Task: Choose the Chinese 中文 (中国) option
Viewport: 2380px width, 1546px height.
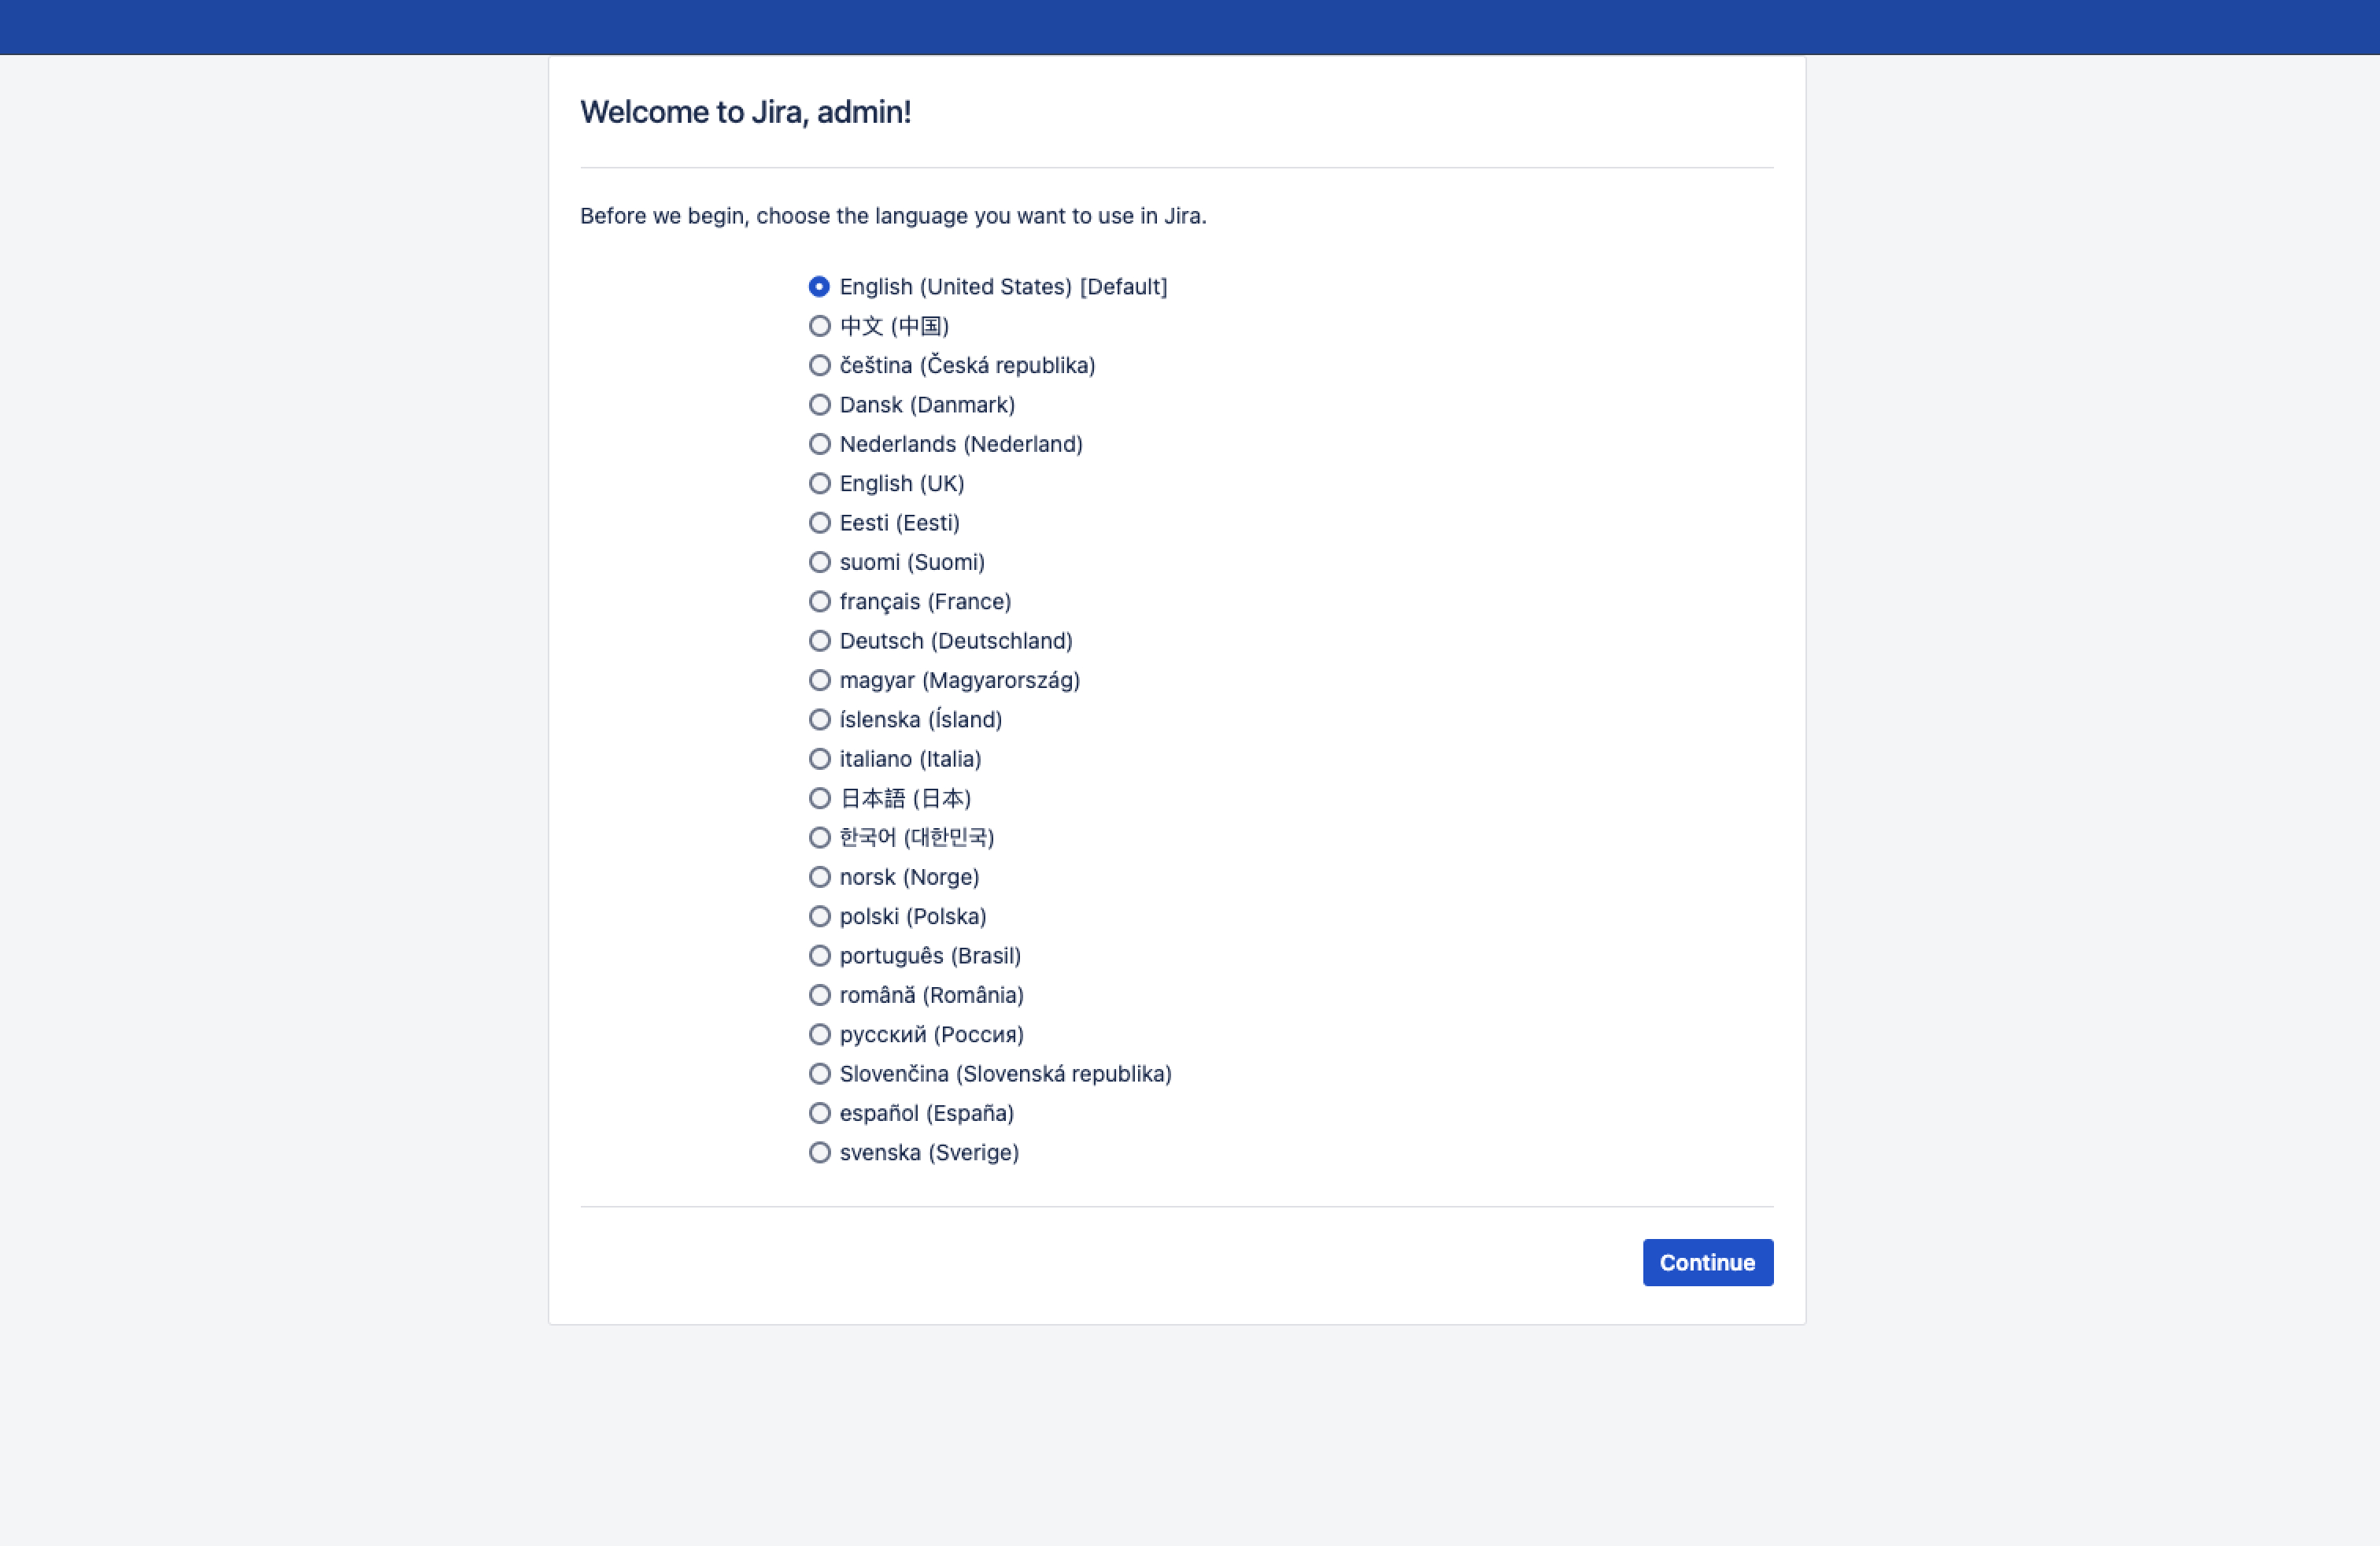Action: click(819, 326)
